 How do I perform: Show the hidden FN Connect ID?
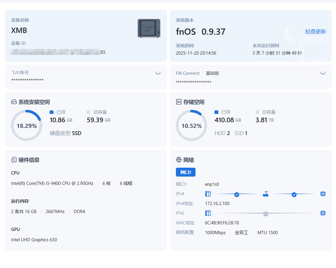coord(323,73)
